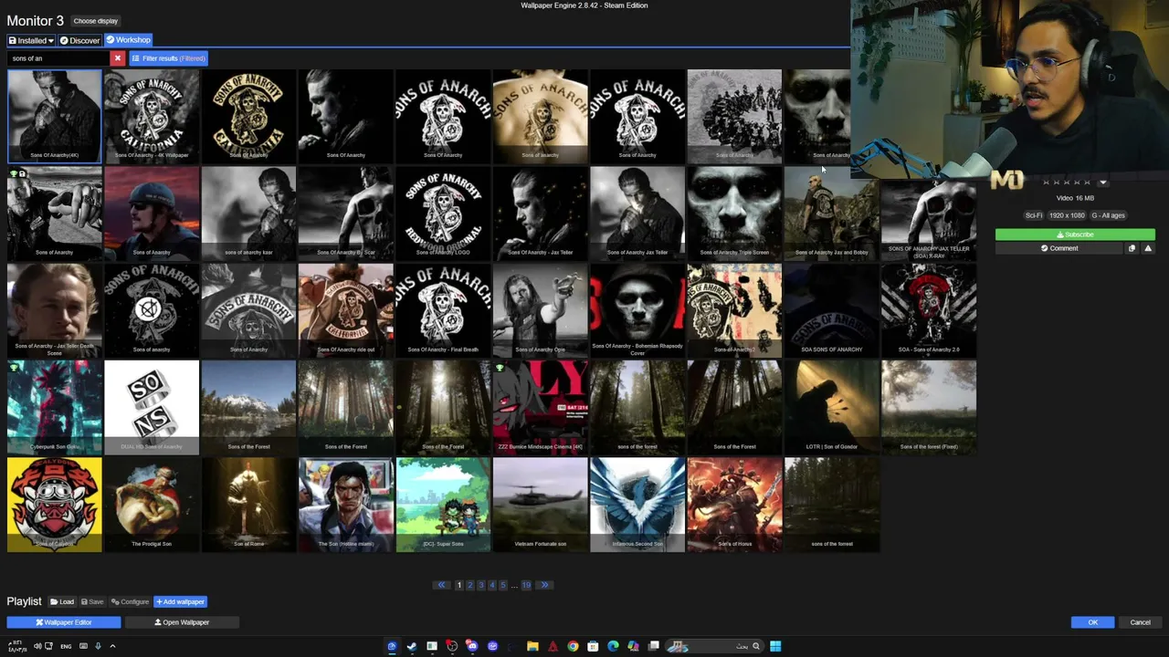Click the Comment button
This screenshot has width=1169, height=657.
1059,248
